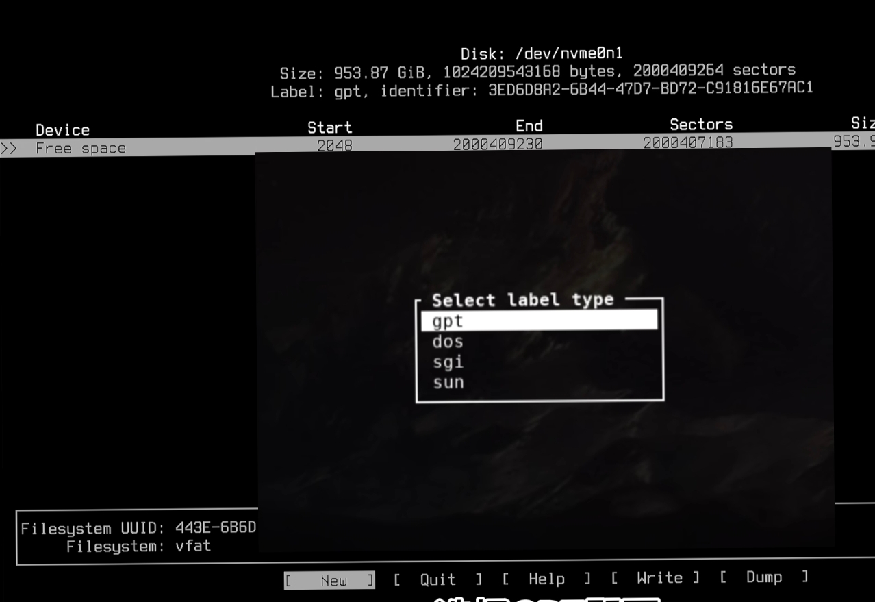875x602 pixels.
Task: Click the >> row selection marker
Action: tap(10, 149)
